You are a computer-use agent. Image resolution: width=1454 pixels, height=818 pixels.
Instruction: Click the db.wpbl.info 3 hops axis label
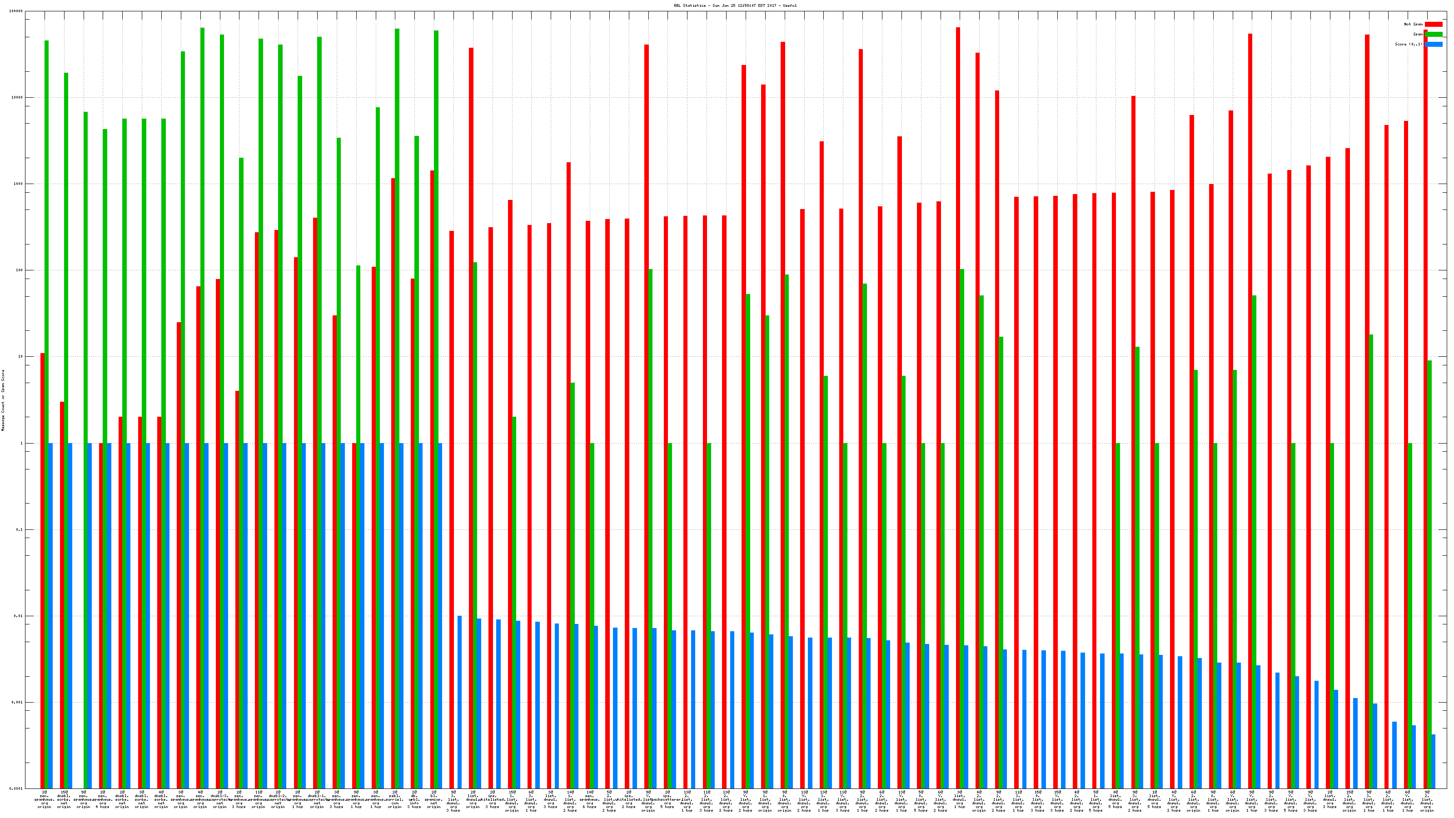pos(414,799)
